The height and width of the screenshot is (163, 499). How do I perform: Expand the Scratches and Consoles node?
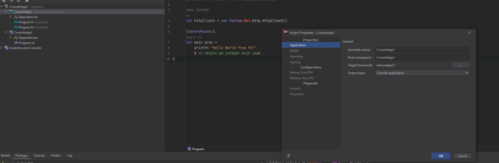[2, 48]
